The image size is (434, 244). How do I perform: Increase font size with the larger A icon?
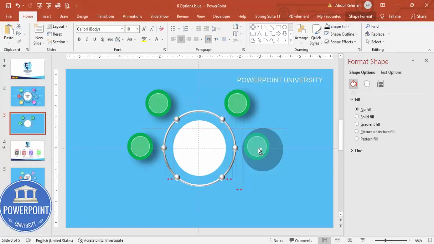(144, 29)
